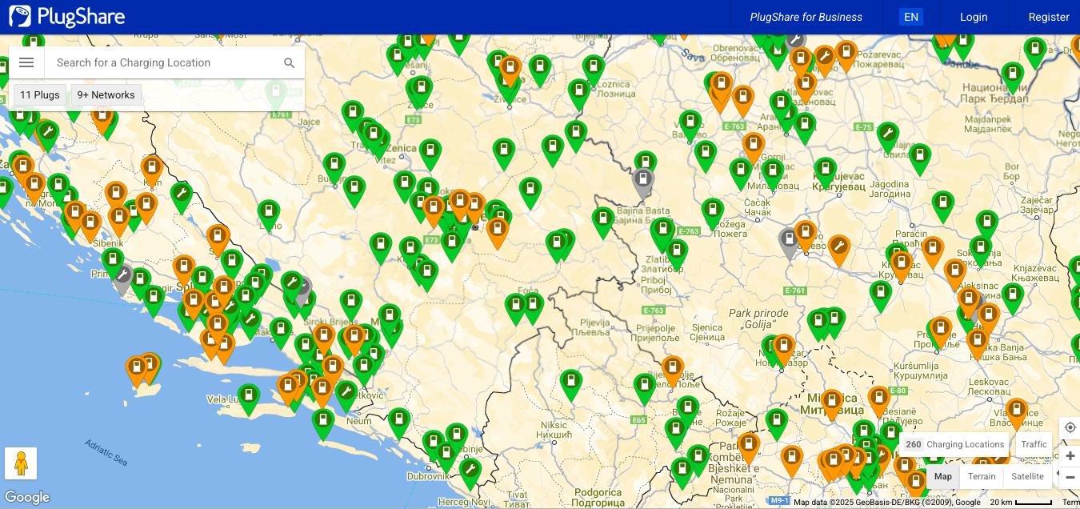
Task: Select orange wrench marker left of Požarevac
Action: click(825, 60)
